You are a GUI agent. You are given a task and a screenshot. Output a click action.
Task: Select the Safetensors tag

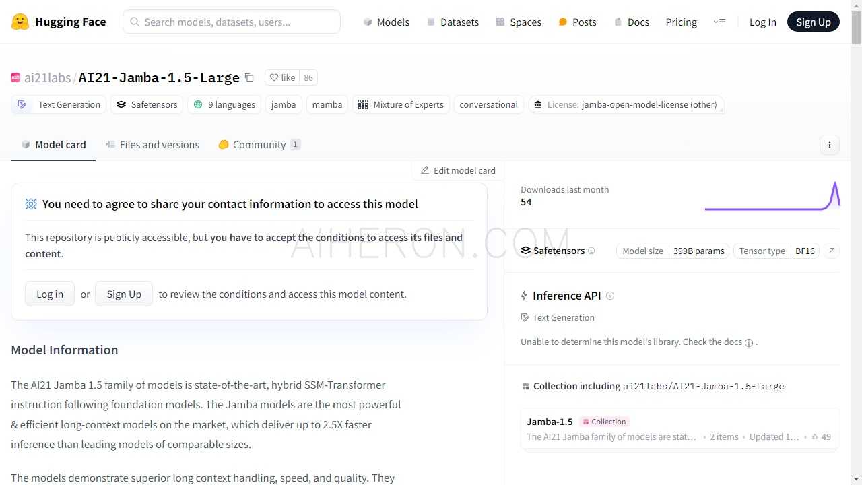pyautogui.click(x=147, y=104)
